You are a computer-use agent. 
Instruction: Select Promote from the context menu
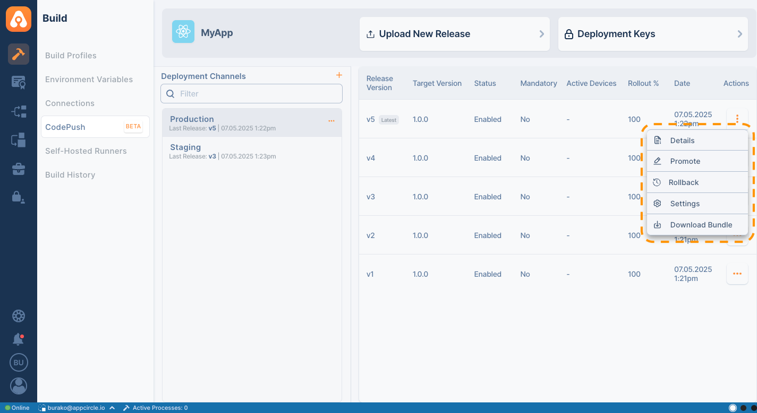[685, 161]
